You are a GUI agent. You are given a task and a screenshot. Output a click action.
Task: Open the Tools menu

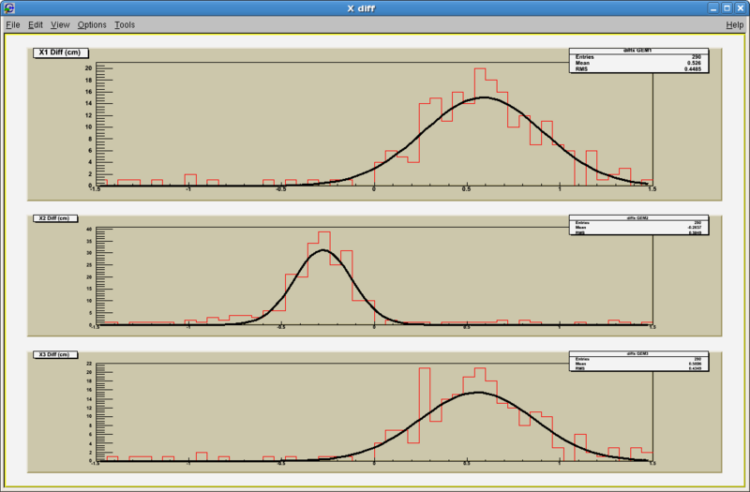(125, 25)
